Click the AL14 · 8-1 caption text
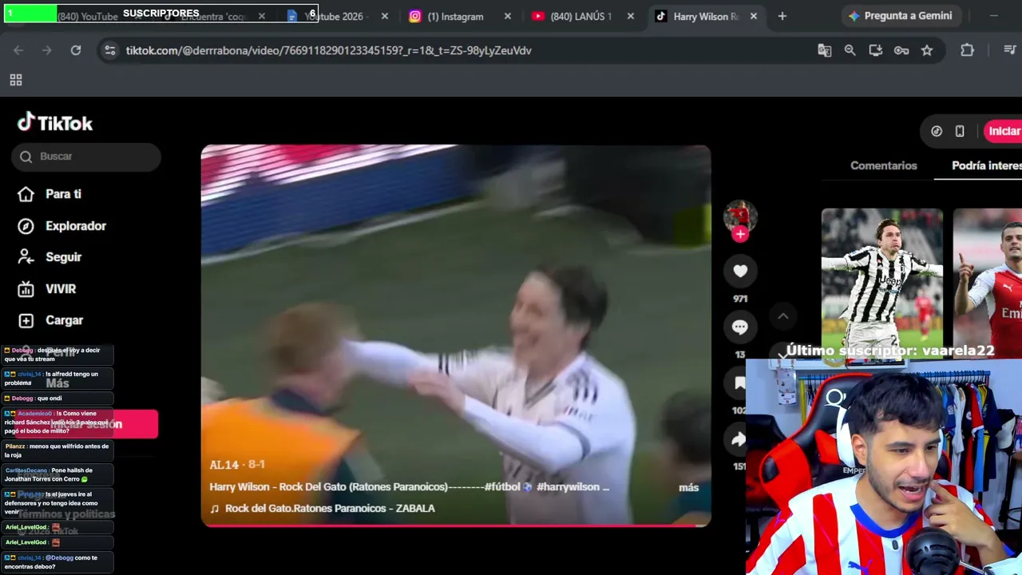1022x575 pixels. (237, 465)
